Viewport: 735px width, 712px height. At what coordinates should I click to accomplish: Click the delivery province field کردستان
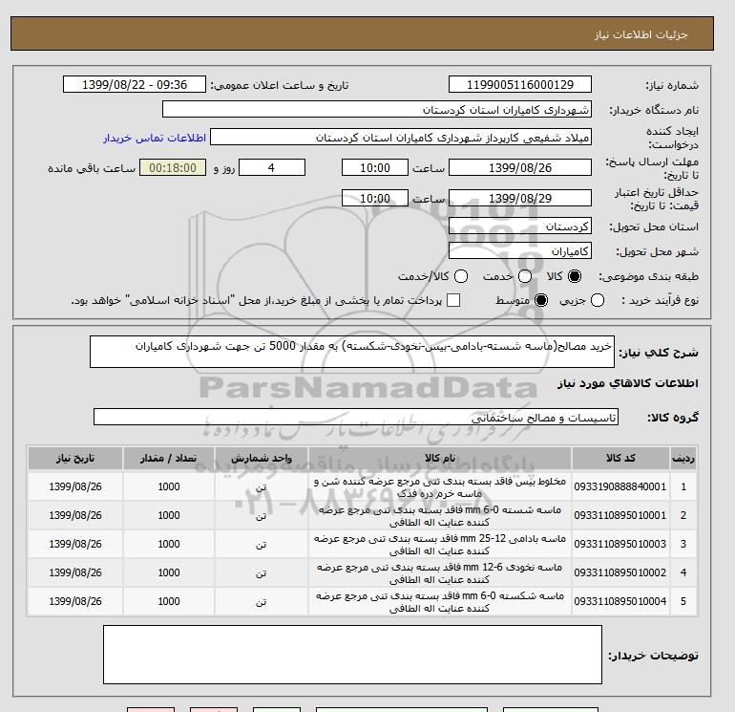click(x=520, y=227)
